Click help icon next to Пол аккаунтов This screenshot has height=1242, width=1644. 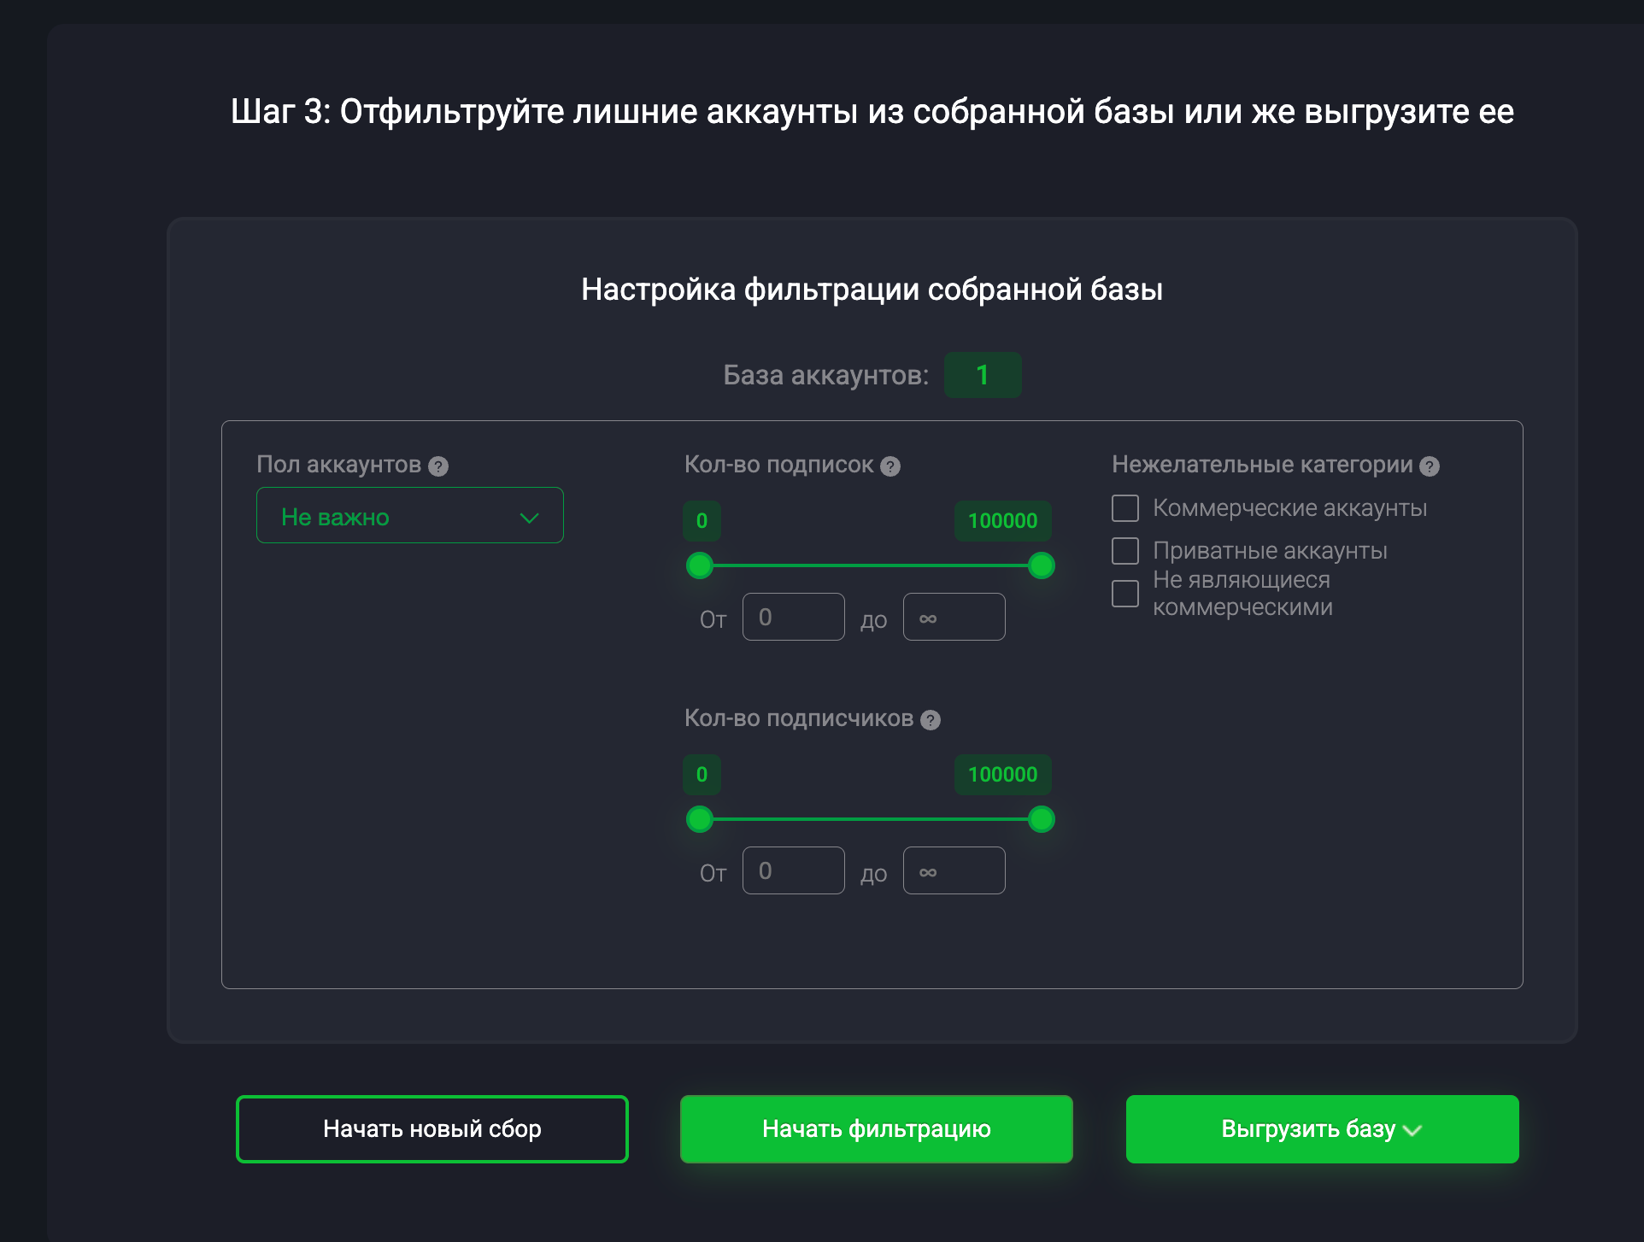[438, 466]
